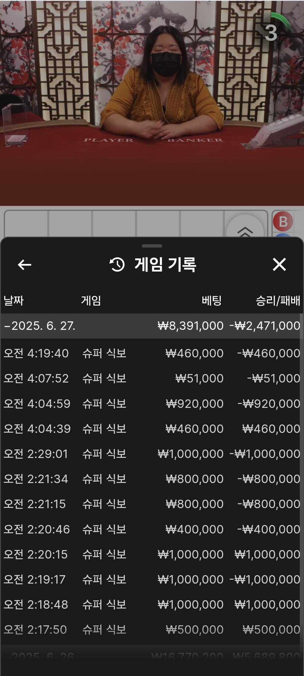Select the 오전 4:04:59 ₩920,000 record

pyautogui.click(x=151, y=404)
